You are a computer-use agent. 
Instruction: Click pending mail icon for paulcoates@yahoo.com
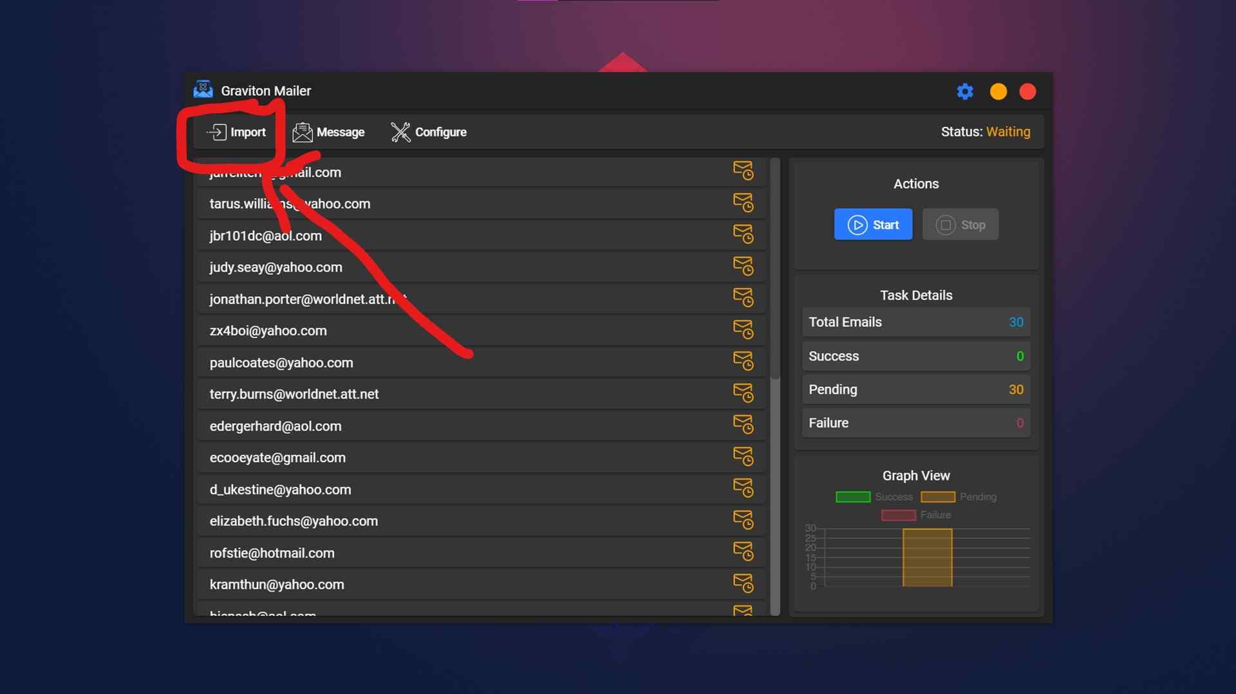(x=743, y=361)
